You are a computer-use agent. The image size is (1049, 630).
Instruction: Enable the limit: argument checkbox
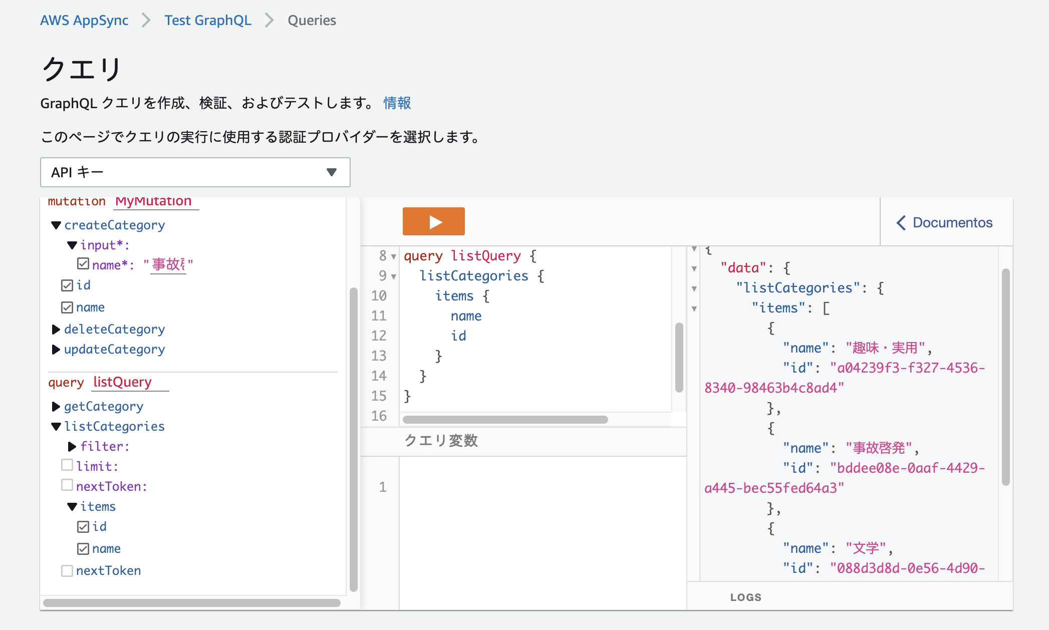(x=67, y=465)
